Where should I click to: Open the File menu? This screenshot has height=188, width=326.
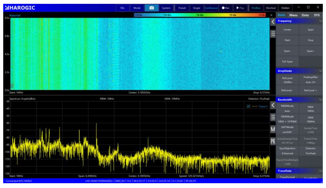click(123, 8)
